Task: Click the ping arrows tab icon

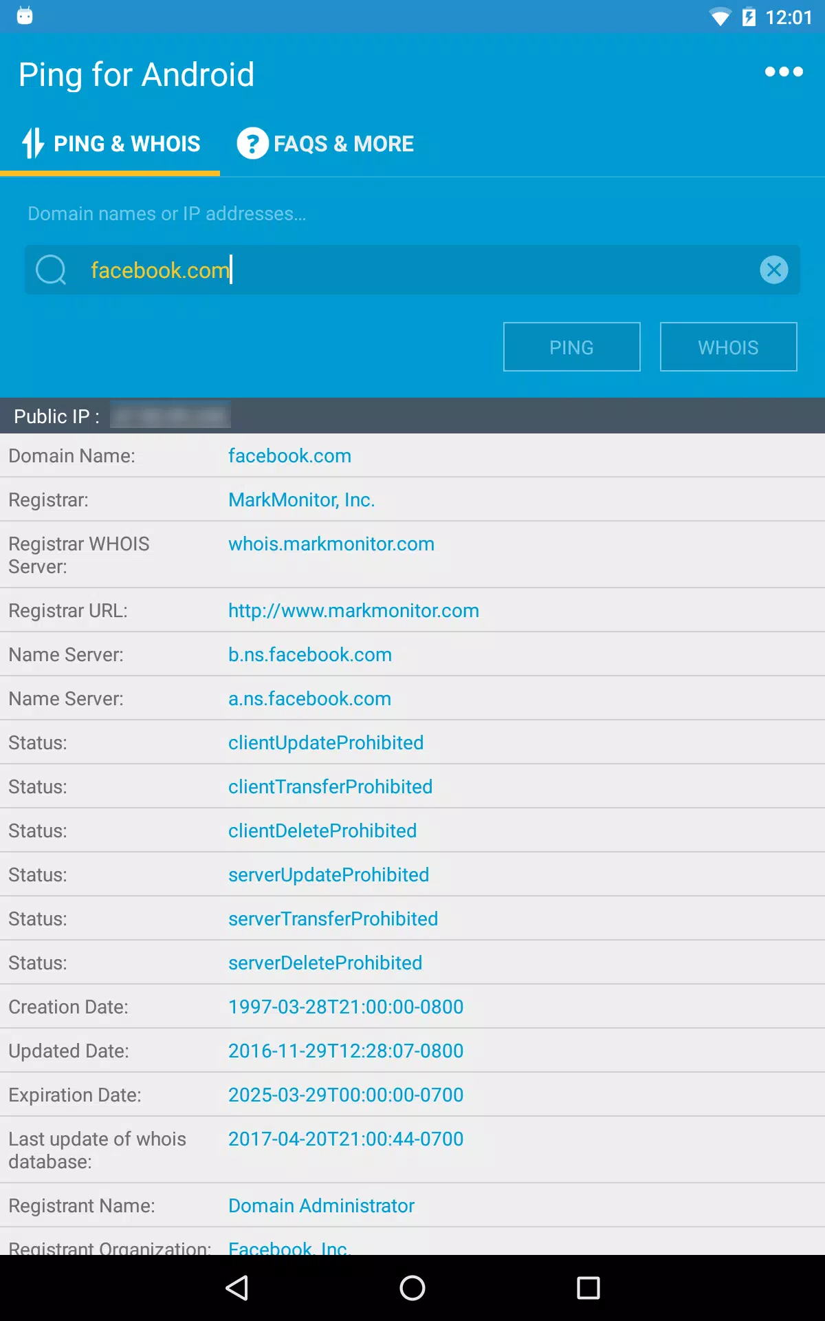Action: pyautogui.click(x=33, y=143)
